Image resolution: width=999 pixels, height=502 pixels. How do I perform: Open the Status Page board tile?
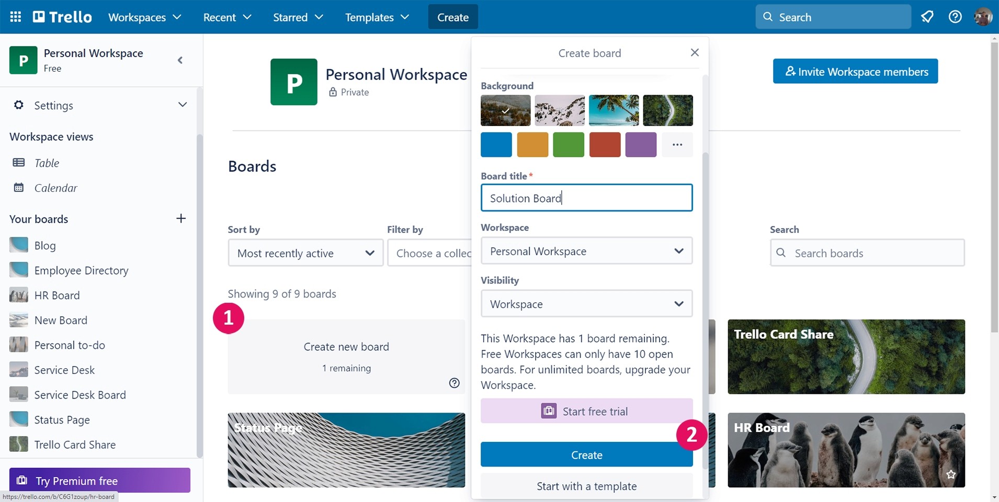point(346,450)
